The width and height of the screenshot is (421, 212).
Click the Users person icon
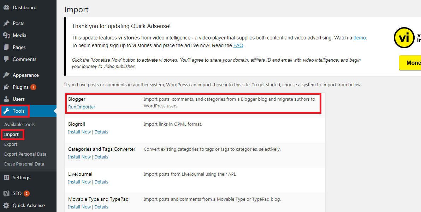(6, 99)
